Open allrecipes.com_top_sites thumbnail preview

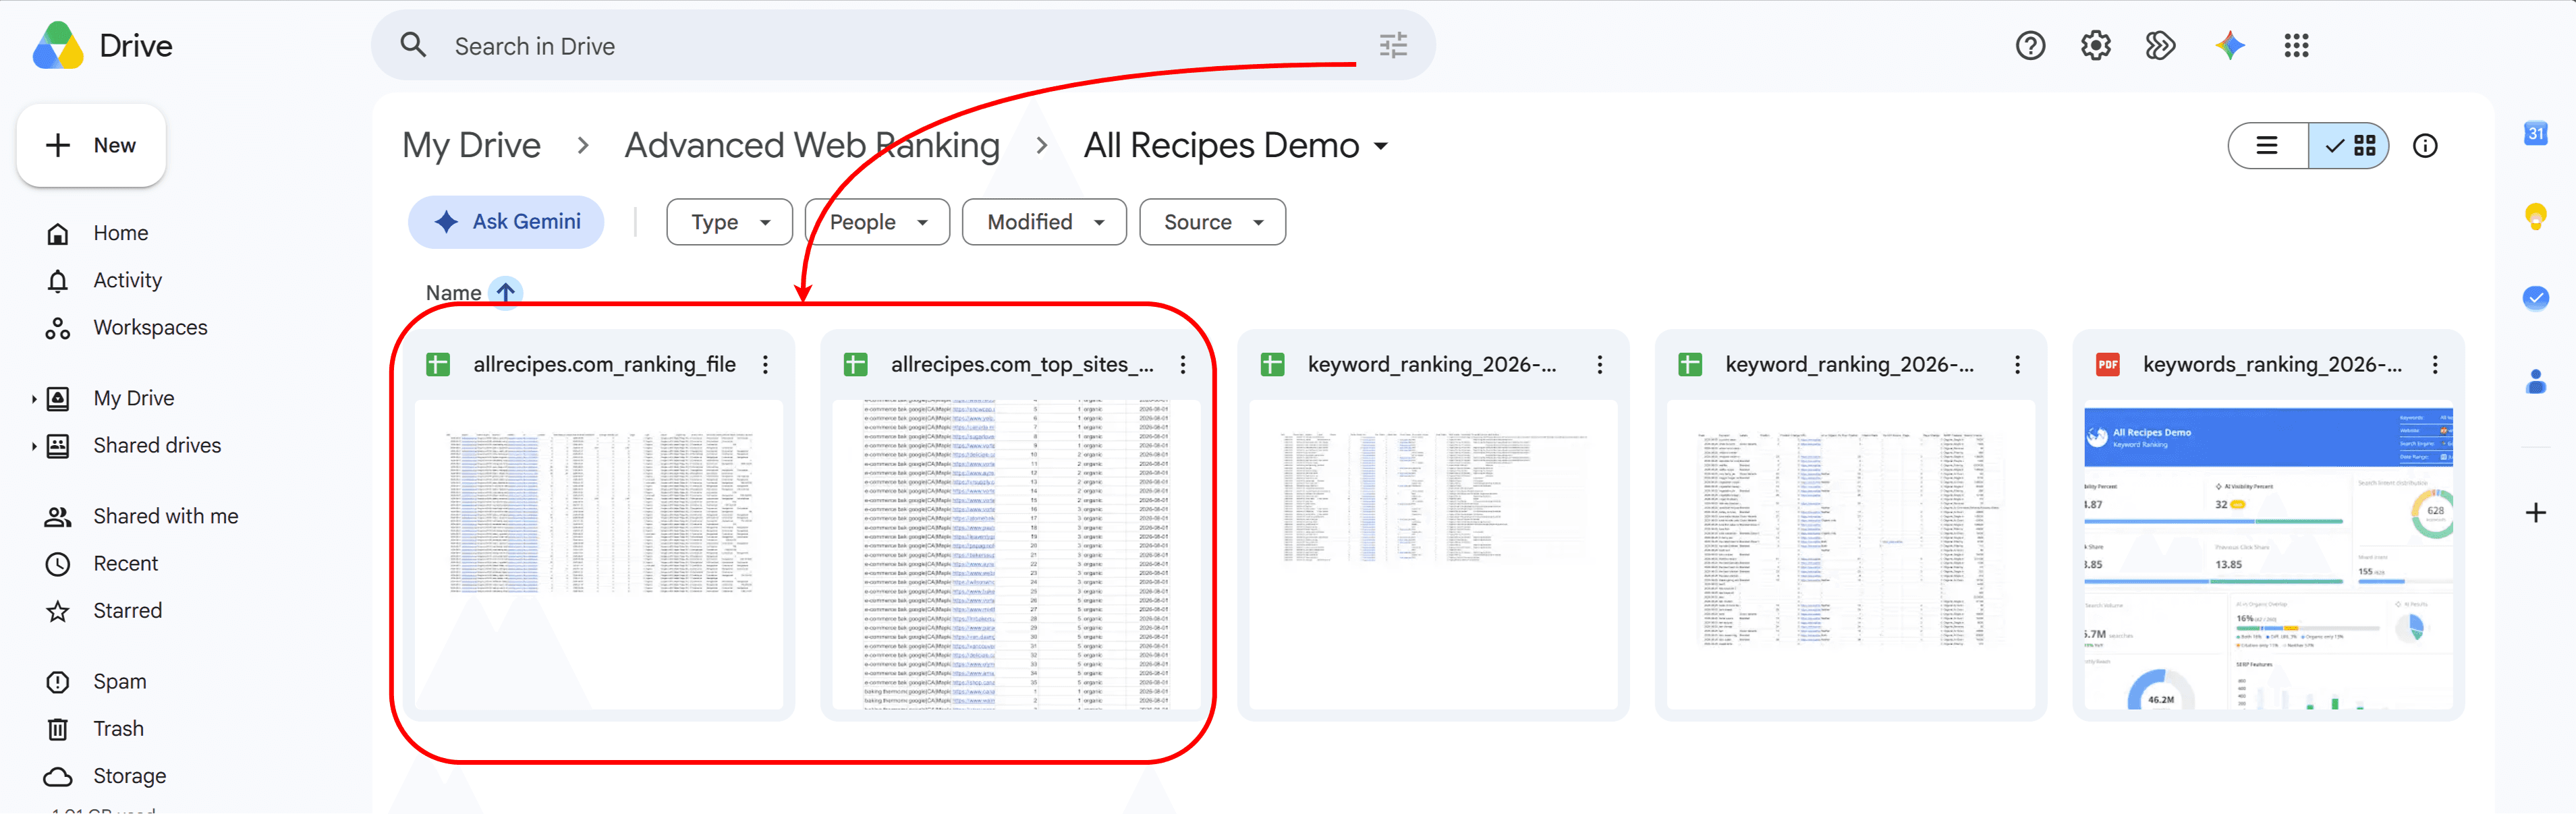1016,555
